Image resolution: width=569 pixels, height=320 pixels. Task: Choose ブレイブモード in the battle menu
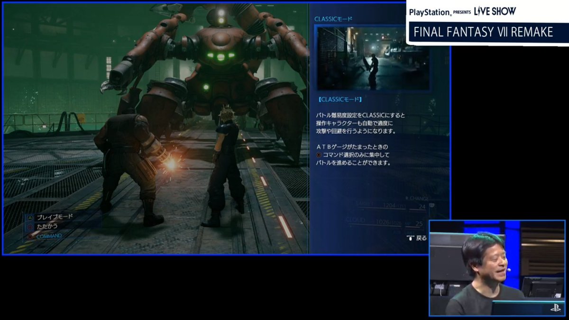(55, 217)
